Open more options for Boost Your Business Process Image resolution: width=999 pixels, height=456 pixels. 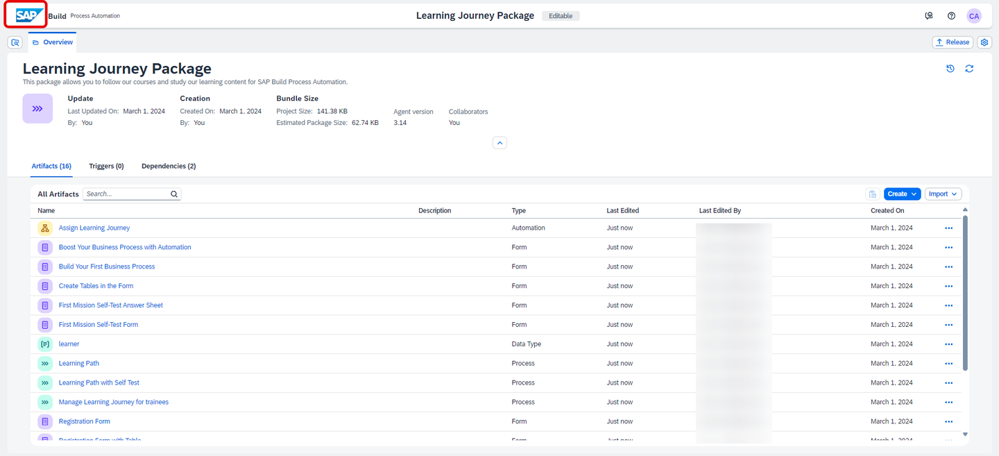(x=948, y=248)
